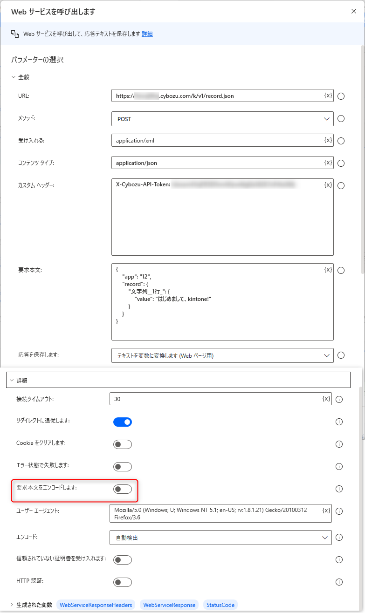
Task: Click the info icon for Cookie をクリアします
Action: click(339, 444)
